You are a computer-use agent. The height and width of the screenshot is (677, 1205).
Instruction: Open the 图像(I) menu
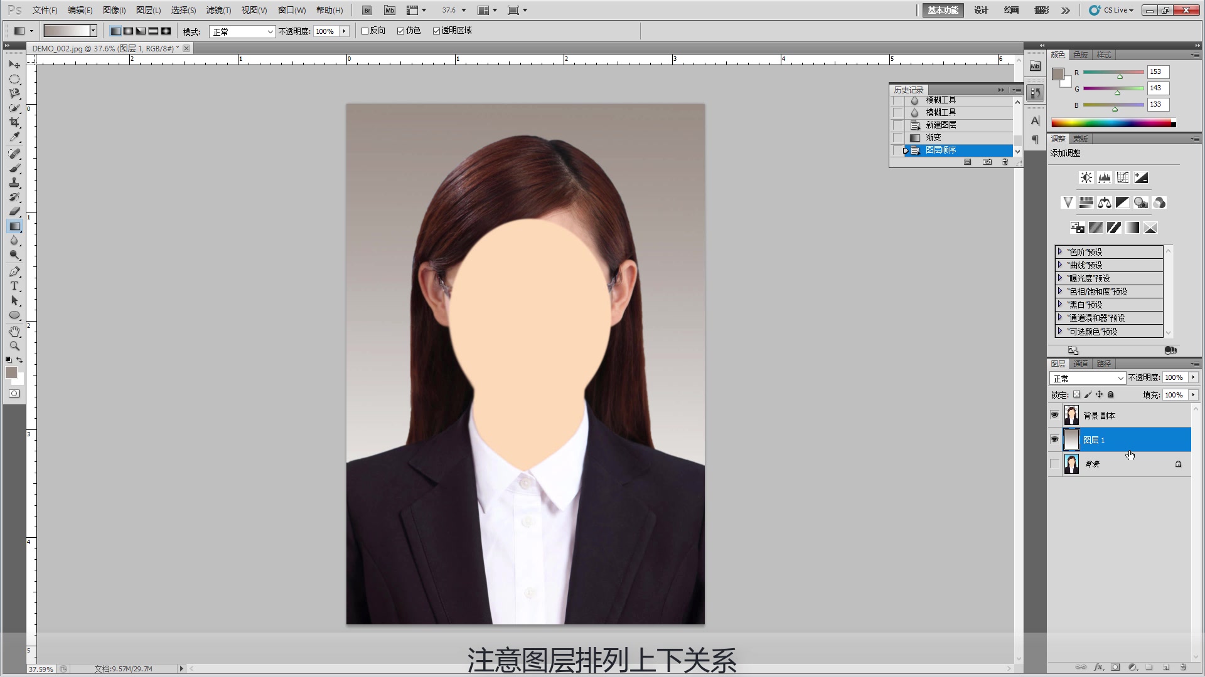114,10
